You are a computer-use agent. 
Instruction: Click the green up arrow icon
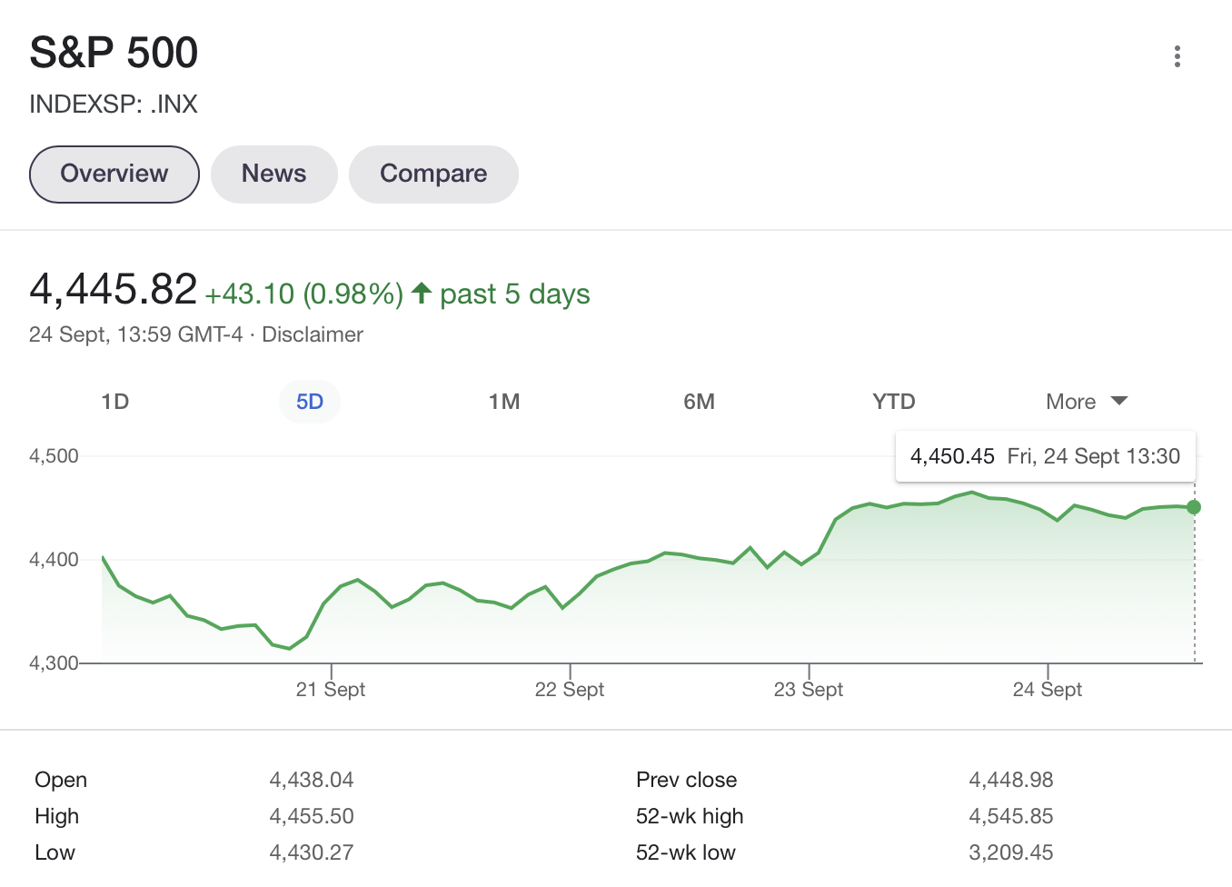click(421, 293)
